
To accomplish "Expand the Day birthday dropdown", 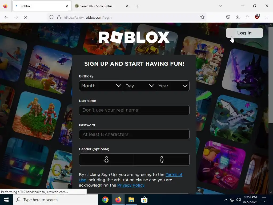I will click(139, 86).
